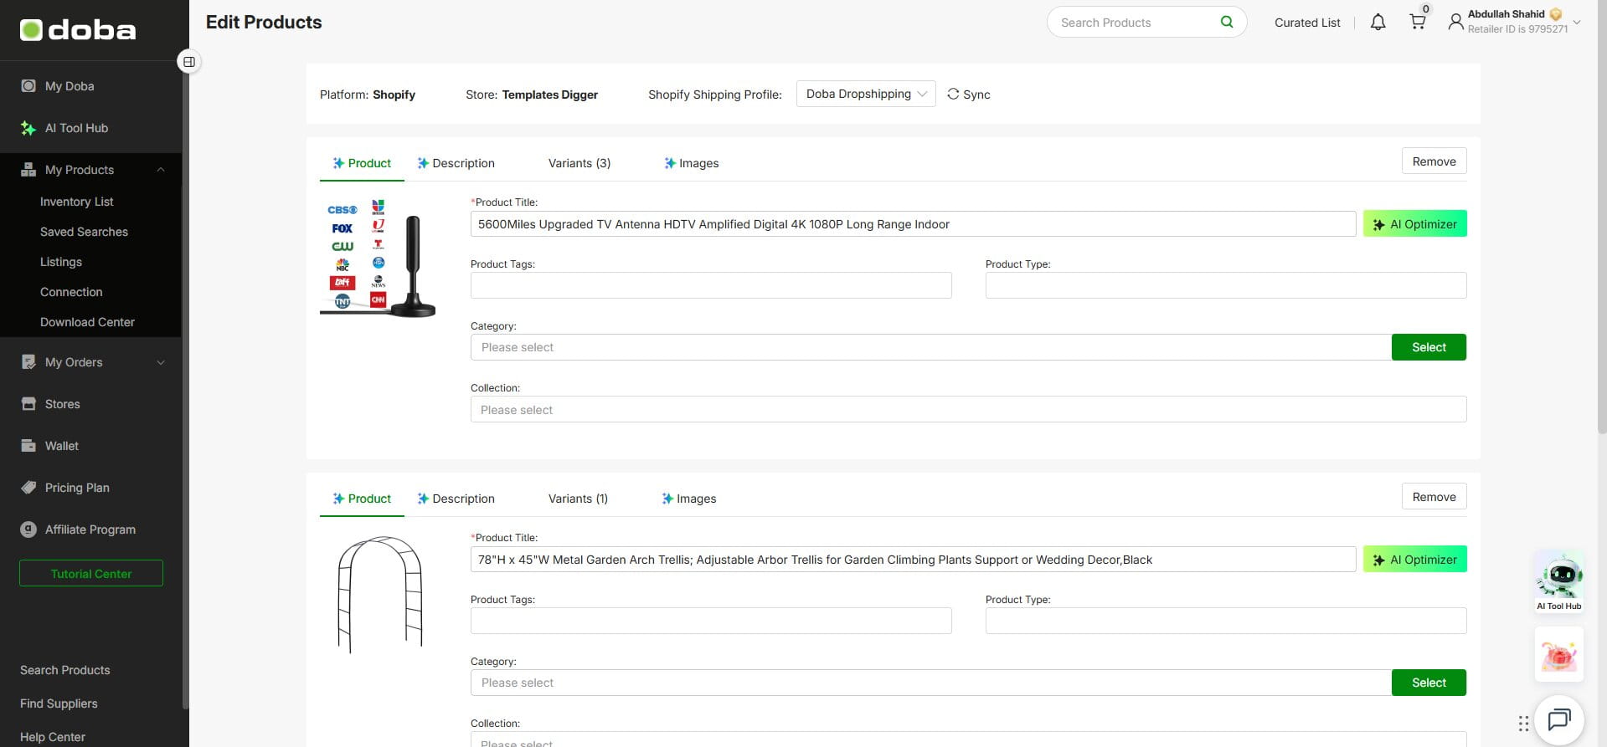Open Help Center link

coord(52,737)
